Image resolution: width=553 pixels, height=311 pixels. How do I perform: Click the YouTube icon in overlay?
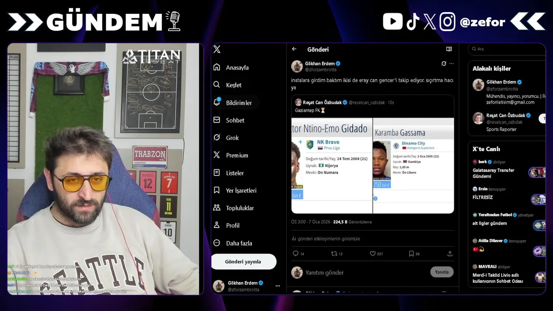(x=393, y=22)
